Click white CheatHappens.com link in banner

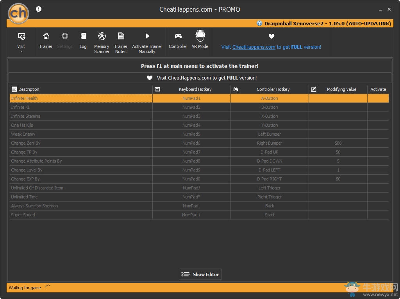click(189, 78)
